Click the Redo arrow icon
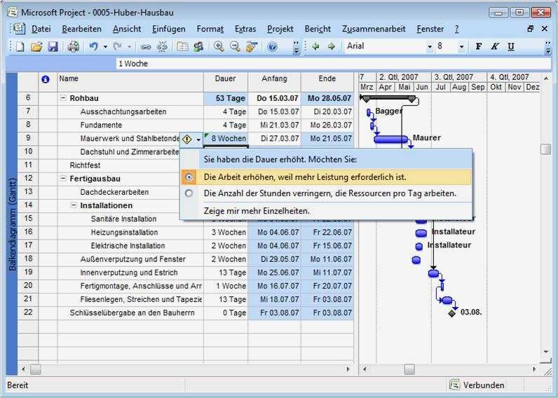 pyautogui.click(x=118, y=46)
